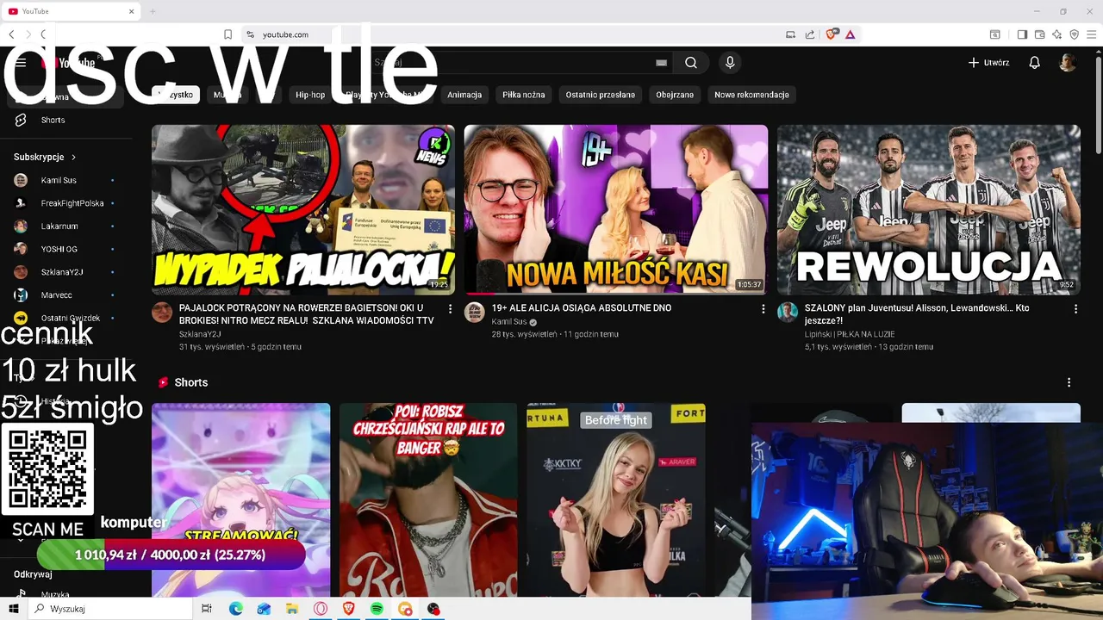Open Brave Rewards triangle icon

pyautogui.click(x=850, y=34)
